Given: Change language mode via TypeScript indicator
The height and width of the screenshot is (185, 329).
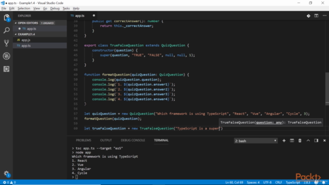Looking at the screenshot, I should pyautogui.click(x=293, y=182).
